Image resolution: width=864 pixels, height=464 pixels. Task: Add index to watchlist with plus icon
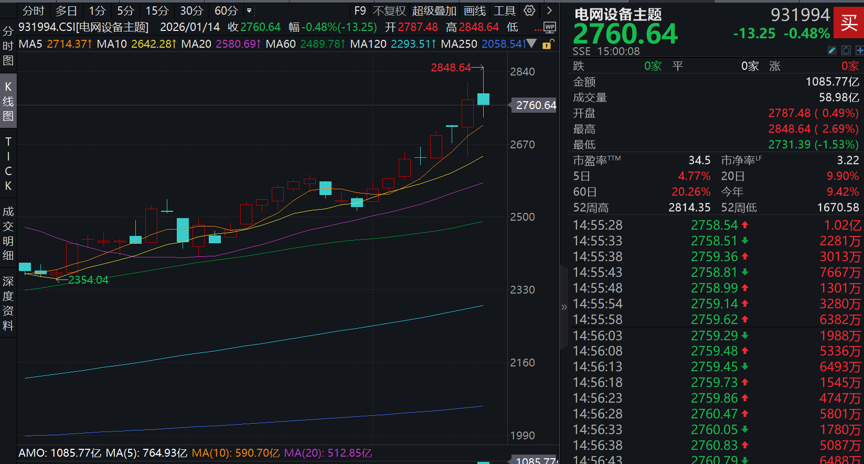pos(859,50)
